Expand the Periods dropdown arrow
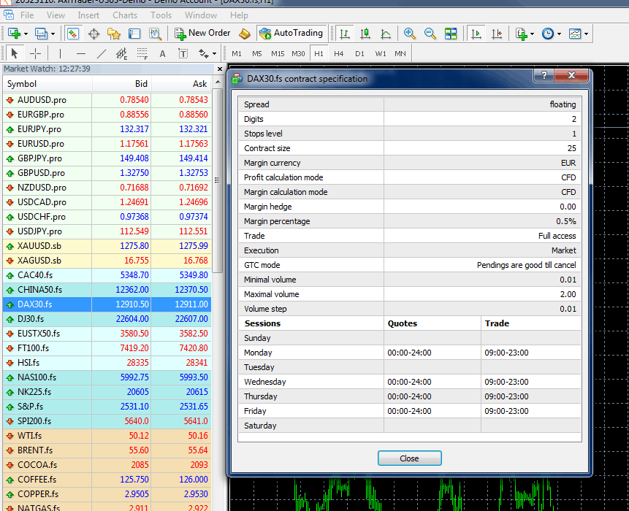Image resolution: width=629 pixels, height=511 pixels. (x=559, y=34)
